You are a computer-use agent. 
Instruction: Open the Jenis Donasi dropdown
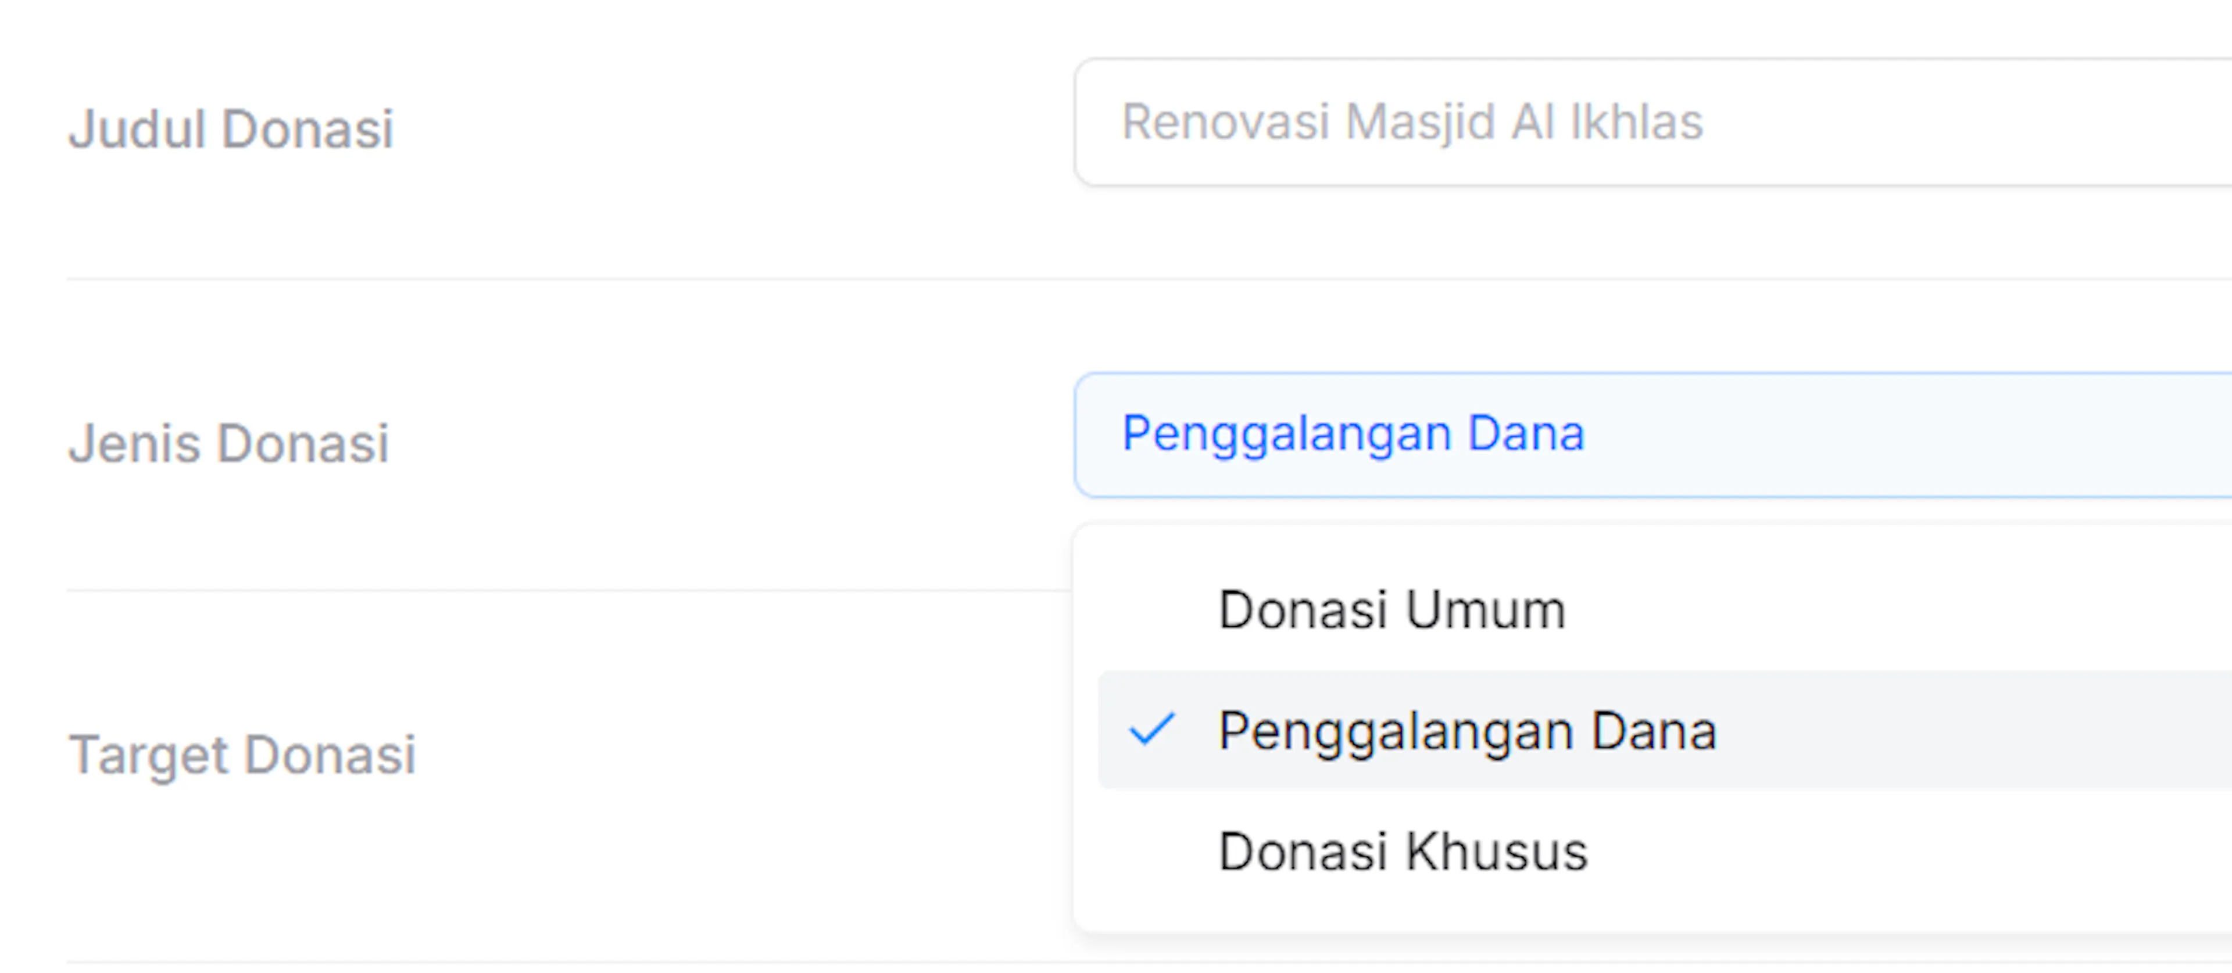(x=1653, y=435)
